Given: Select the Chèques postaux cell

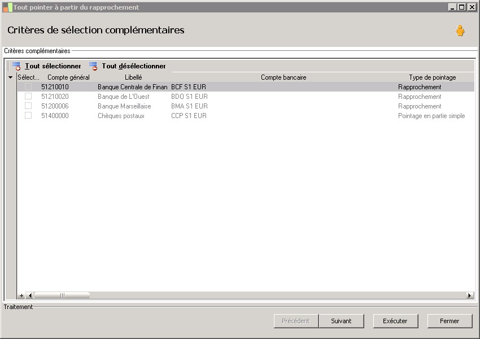Looking at the screenshot, I should 121,116.
